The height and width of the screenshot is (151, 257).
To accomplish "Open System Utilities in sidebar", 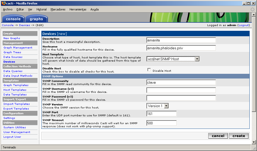I will click(x=15, y=128).
